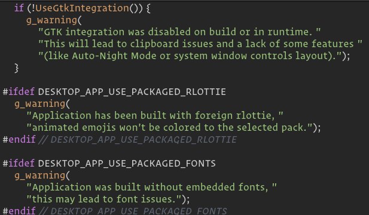Click #endif before the RLOTTIE comment
369x215 pixels.
click(x=19, y=140)
